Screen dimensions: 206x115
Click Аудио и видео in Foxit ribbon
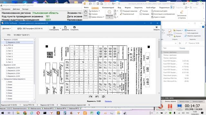click(x=158, y=17)
